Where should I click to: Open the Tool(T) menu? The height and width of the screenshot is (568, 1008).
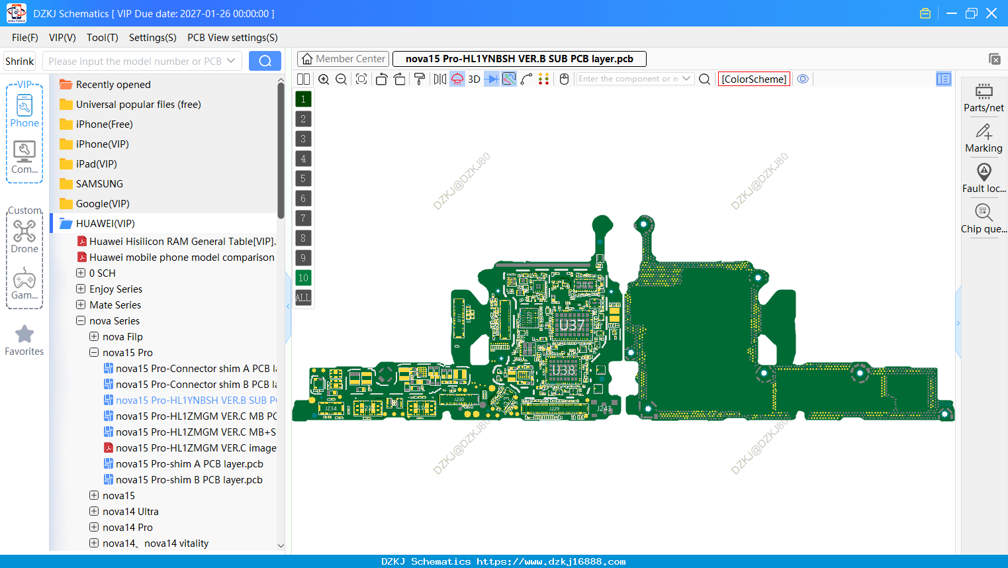pyautogui.click(x=103, y=38)
